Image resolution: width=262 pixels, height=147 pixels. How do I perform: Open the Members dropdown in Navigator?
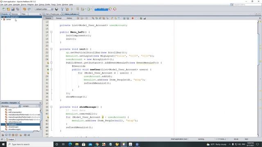[x=11, y=106]
